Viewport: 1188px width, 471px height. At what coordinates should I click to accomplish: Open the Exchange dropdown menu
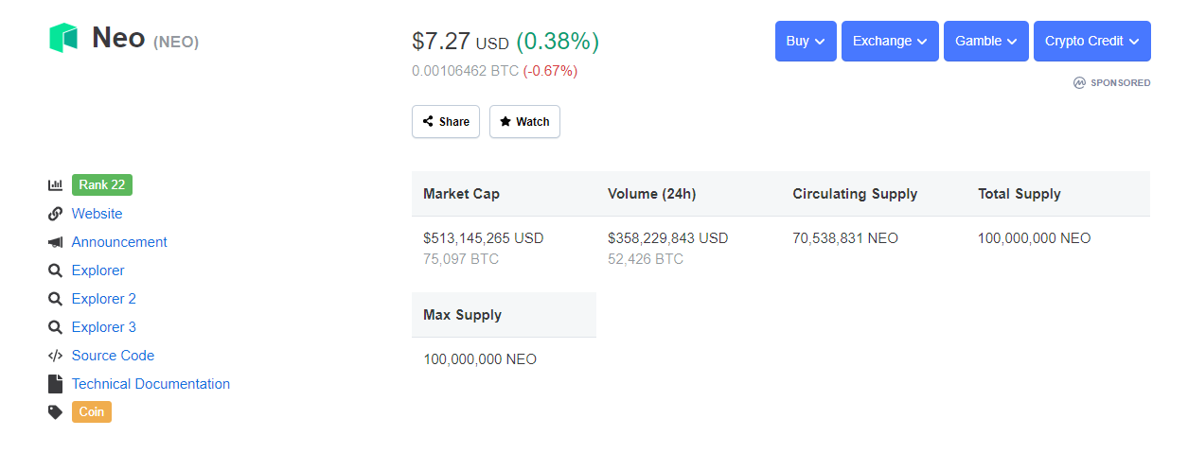pos(890,42)
